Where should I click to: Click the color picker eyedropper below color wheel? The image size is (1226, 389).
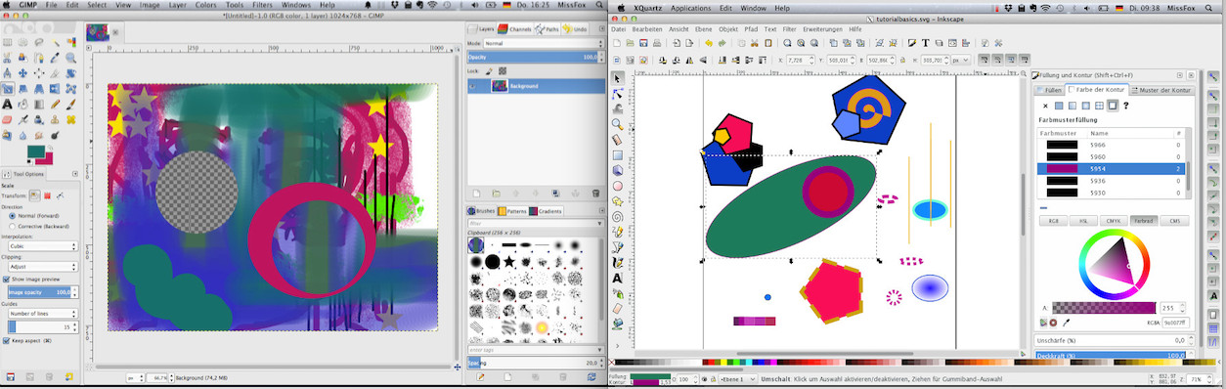point(1067,323)
